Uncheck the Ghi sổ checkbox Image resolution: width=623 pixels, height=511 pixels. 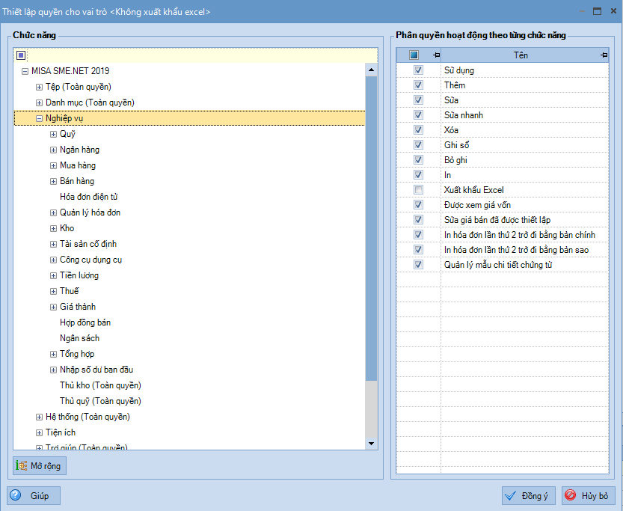[x=418, y=144]
